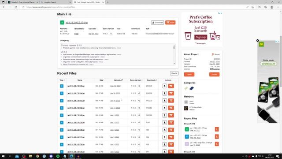Open the MIT License link

pyautogui.click(x=215, y=69)
